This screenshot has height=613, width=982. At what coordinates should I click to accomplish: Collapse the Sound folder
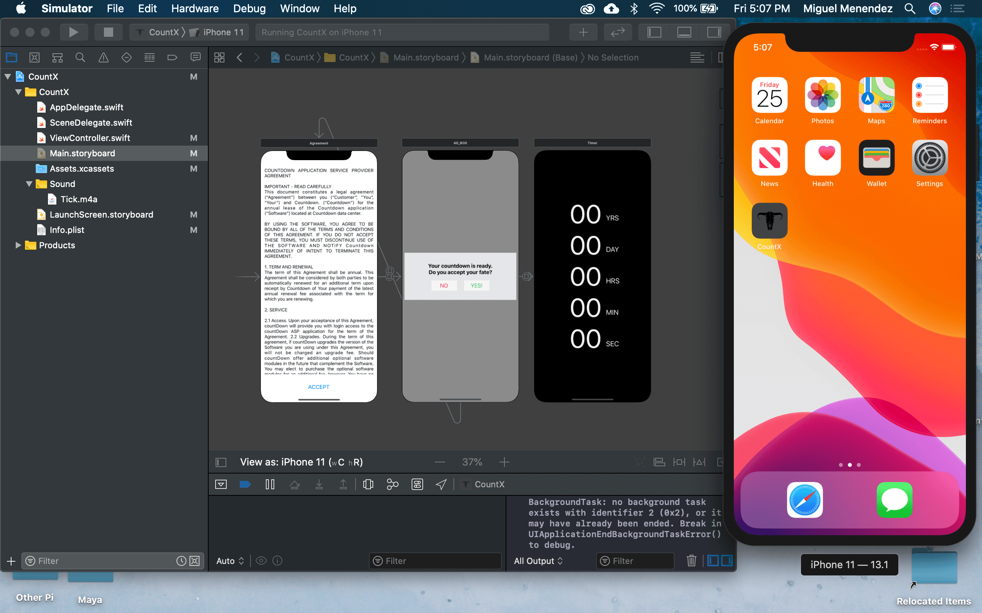(29, 184)
